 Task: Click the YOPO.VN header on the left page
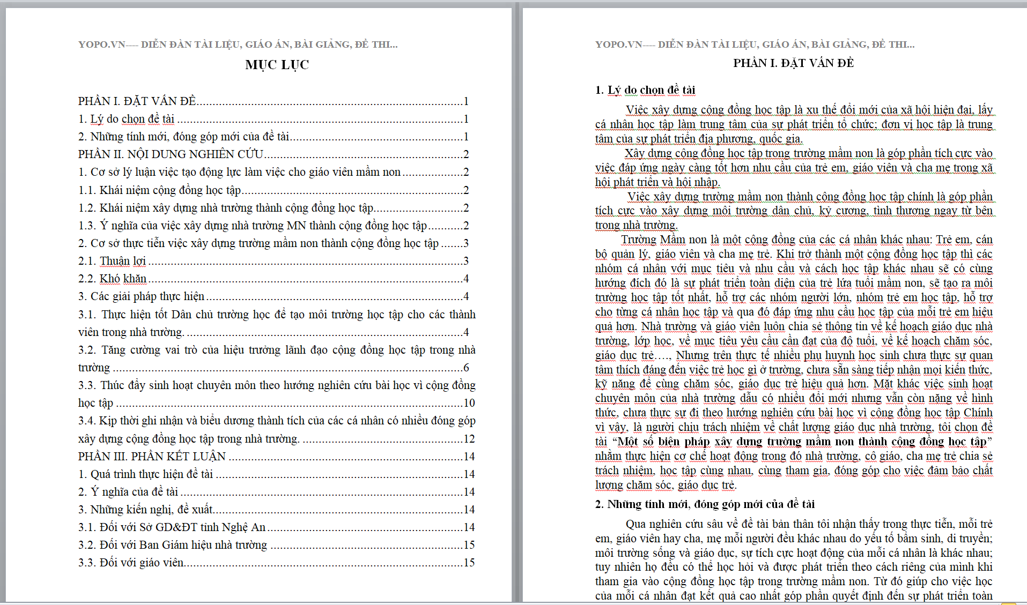point(238,44)
